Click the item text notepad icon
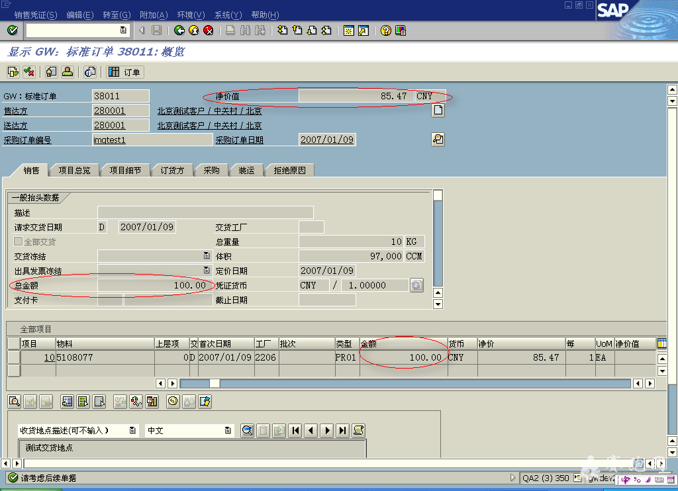678x491 pixels. pos(205,402)
